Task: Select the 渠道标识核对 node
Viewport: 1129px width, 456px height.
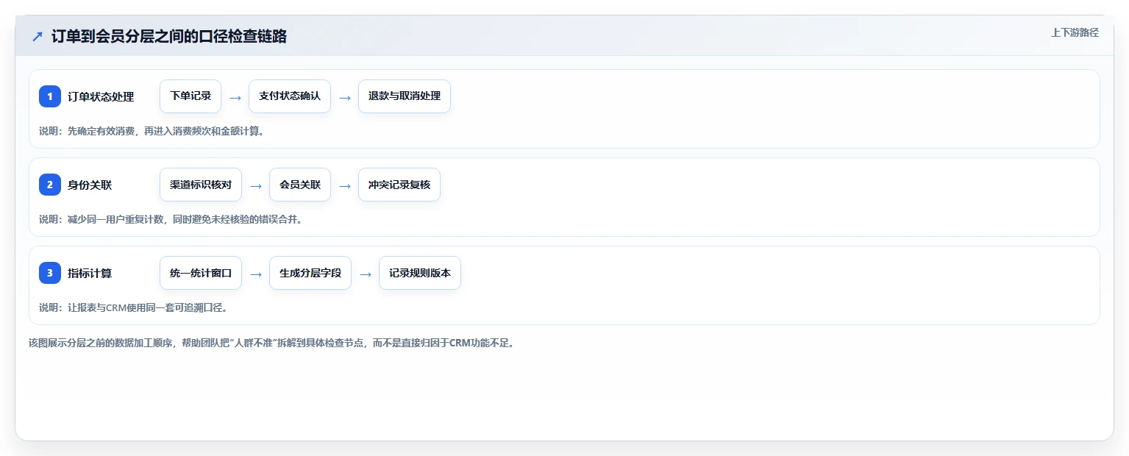Action: click(201, 185)
